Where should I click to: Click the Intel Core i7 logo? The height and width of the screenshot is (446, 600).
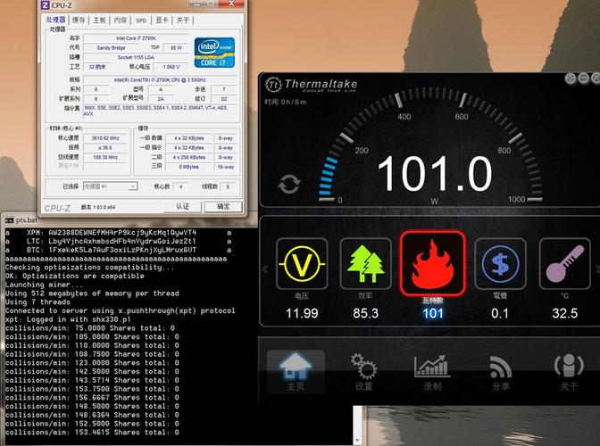point(215,52)
